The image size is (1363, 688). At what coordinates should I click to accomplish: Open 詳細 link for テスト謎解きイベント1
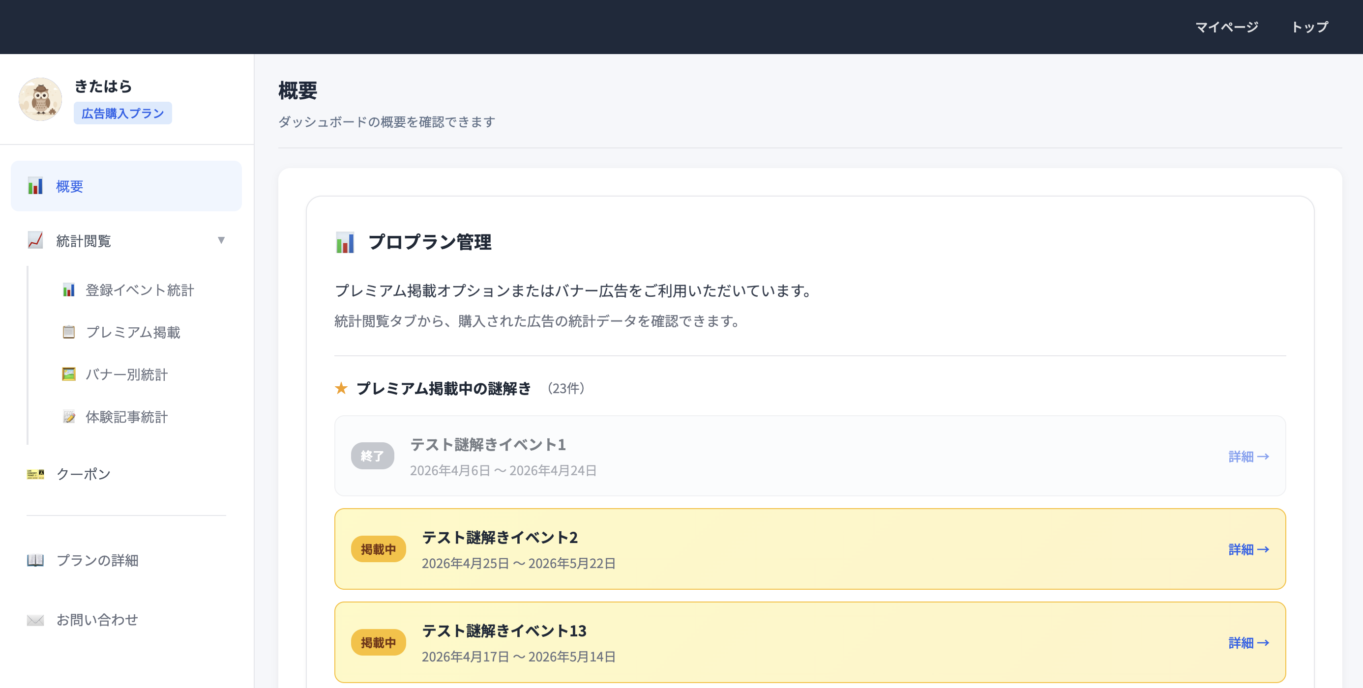[x=1249, y=457]
